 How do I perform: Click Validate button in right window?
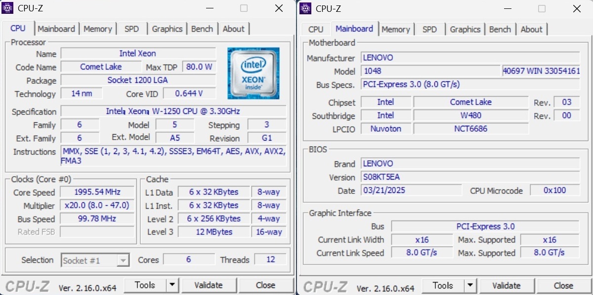click(507, 285)
